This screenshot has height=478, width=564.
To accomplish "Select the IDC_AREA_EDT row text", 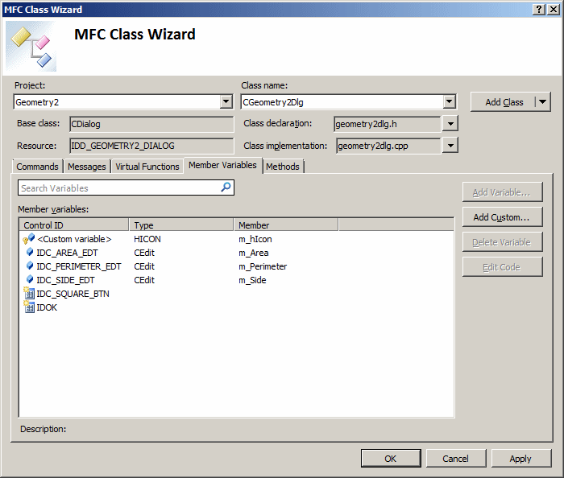I will click(x=67, y=253).
